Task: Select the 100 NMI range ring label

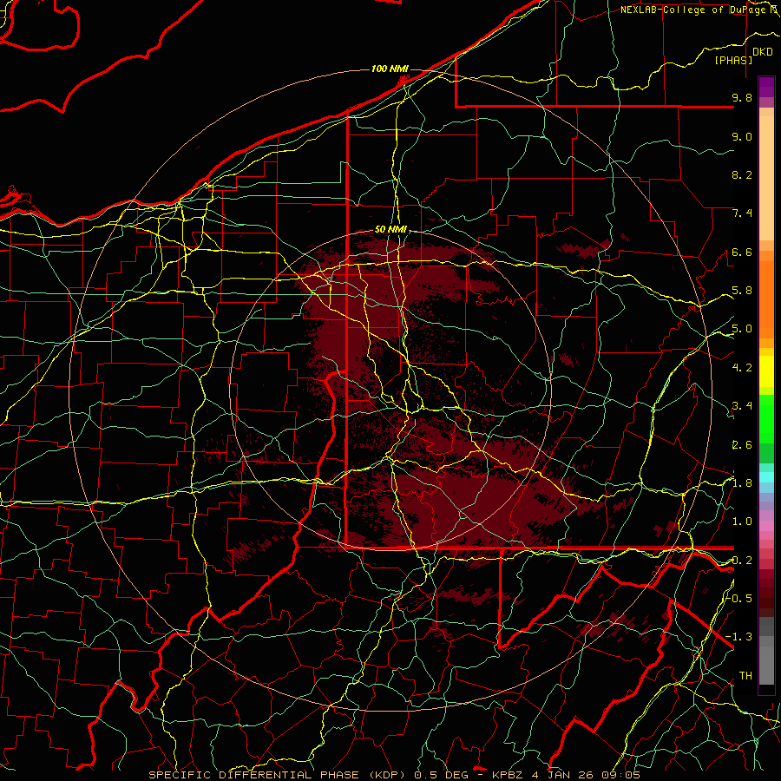Action: [x=390, y=69]
